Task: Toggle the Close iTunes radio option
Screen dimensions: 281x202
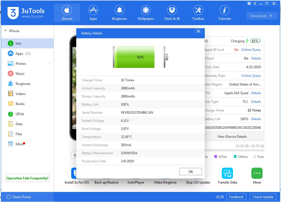Action: click(x=8, y=197)
